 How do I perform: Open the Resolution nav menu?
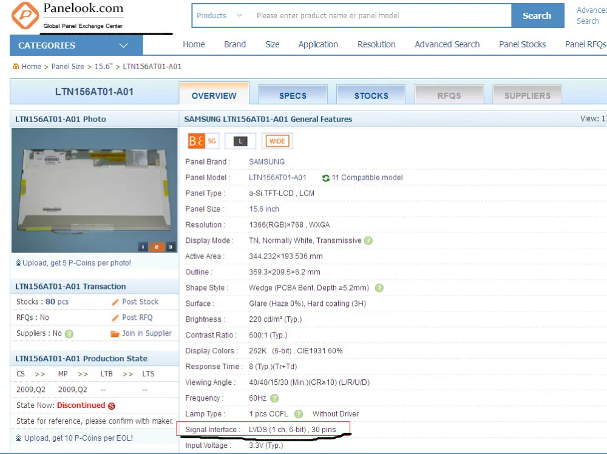376,44
